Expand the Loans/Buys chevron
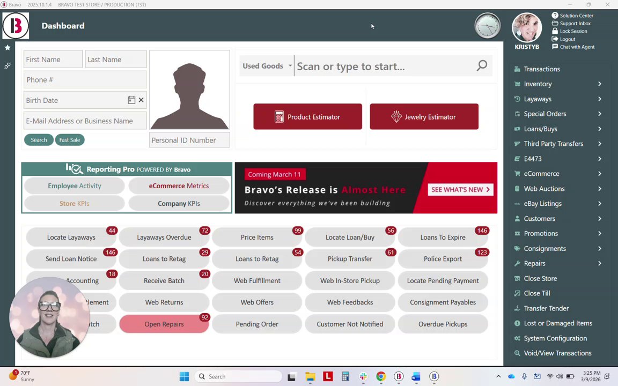 coord(599,129)
